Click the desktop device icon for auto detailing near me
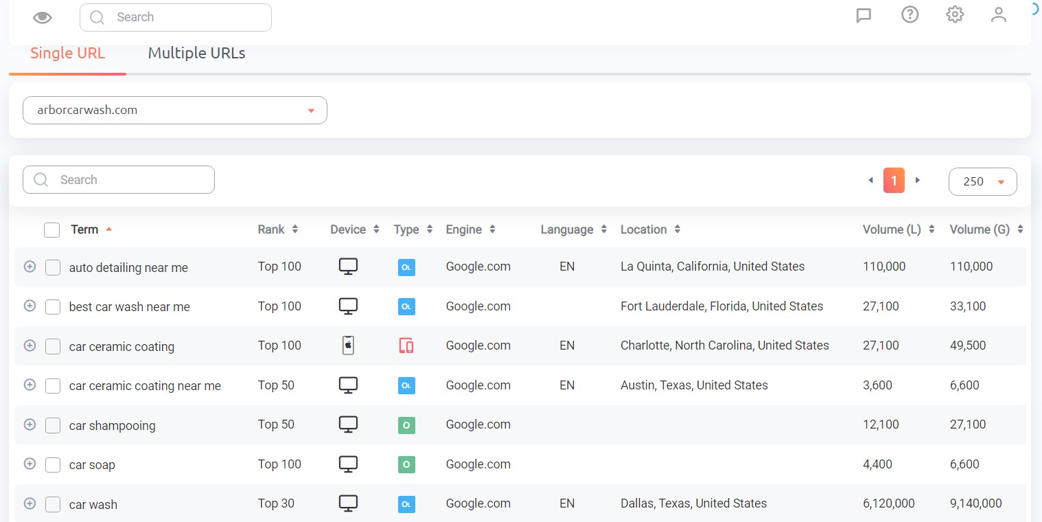 pyautogui.click(x=348, y=266)
